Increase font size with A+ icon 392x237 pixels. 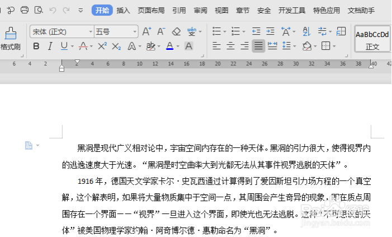[147, 31]
